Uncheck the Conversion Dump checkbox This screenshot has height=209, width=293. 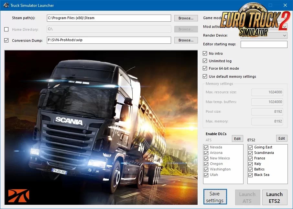pos(6,40)
